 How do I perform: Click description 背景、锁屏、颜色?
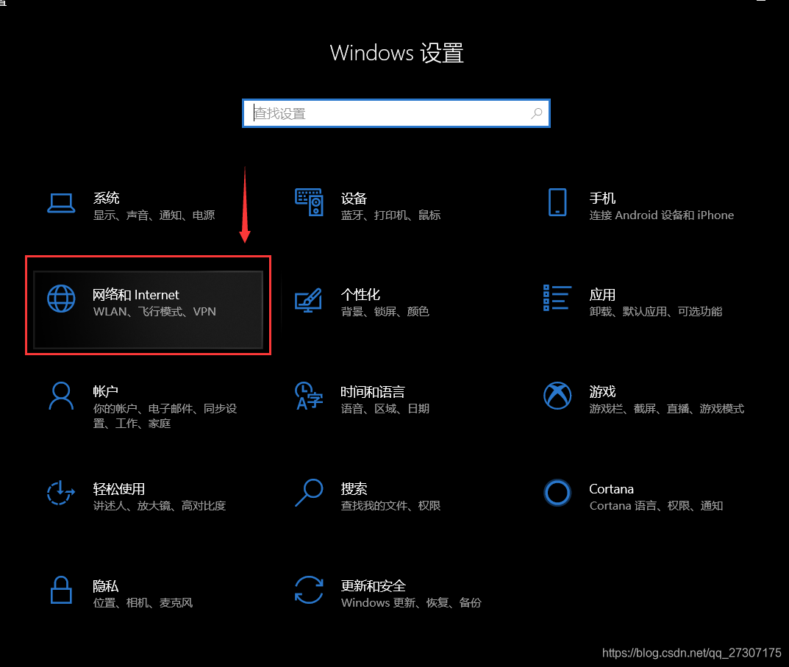click(385, 312)
